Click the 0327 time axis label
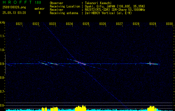The image size is (175, 111). (x=119, y=24)
